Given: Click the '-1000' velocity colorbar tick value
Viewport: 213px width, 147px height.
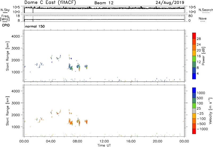Looking at the screenshot, I should pos(202,129).
